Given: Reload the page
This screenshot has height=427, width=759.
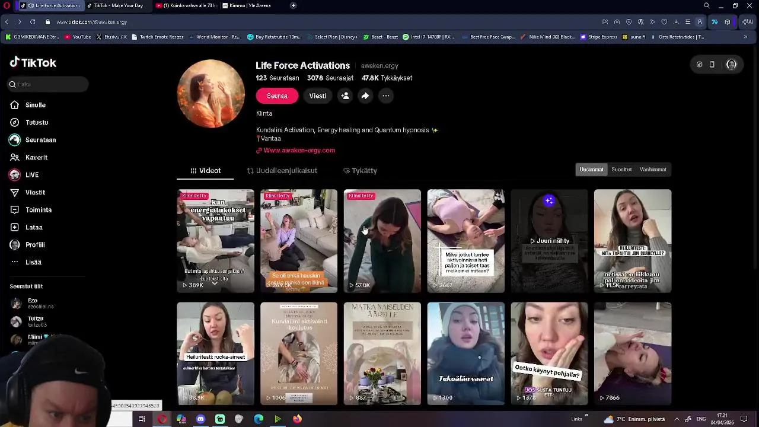Looking at the screenshot, I should [33, 22].
